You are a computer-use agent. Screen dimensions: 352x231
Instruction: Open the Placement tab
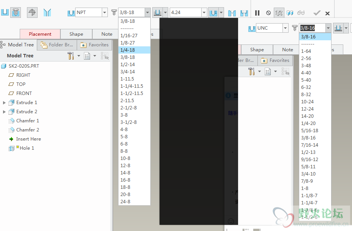click(x=40, y=34)
